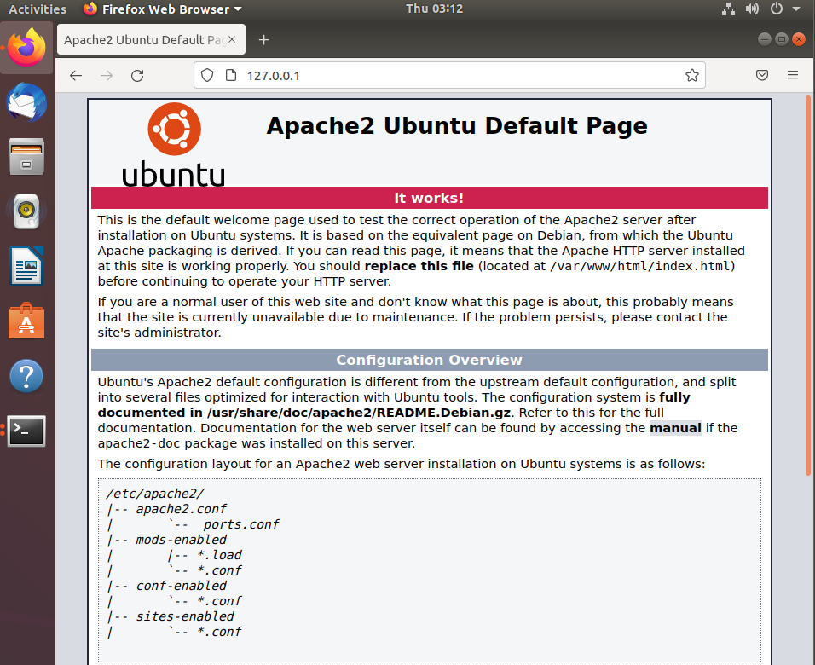Viewport: 815px width, 665px height.
Task: Minimize the Firefox window
Action: [x=764, y=39]
